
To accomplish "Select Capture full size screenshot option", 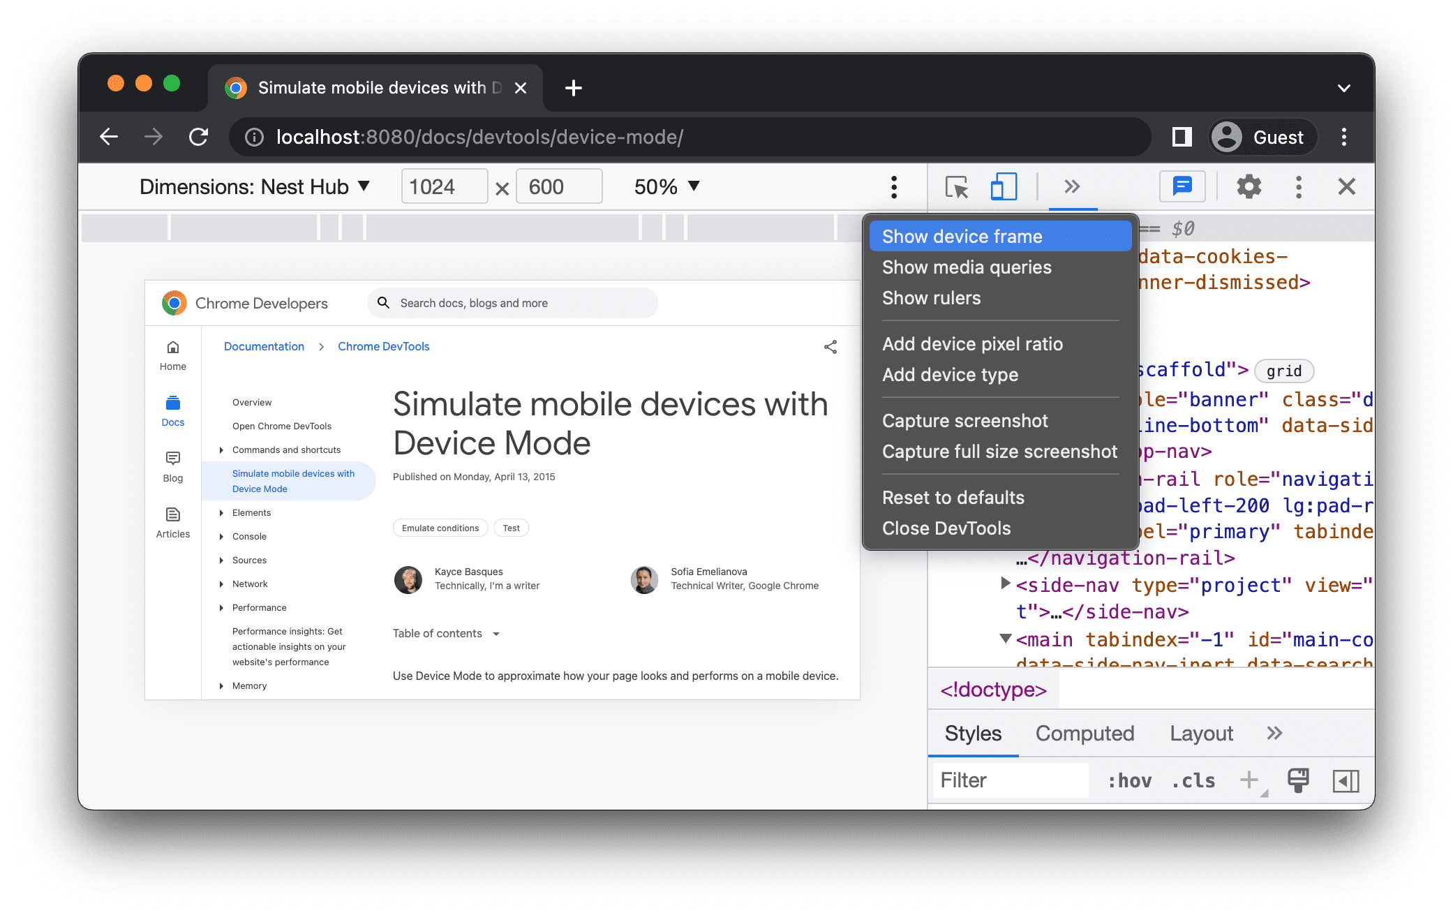I will point(999,452).
